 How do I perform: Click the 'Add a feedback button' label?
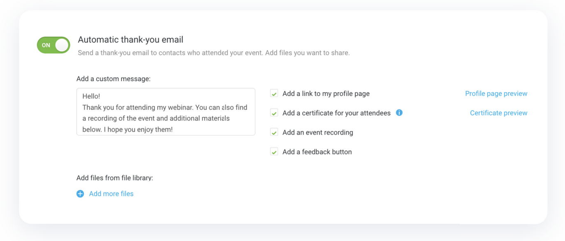pos(317,152)
